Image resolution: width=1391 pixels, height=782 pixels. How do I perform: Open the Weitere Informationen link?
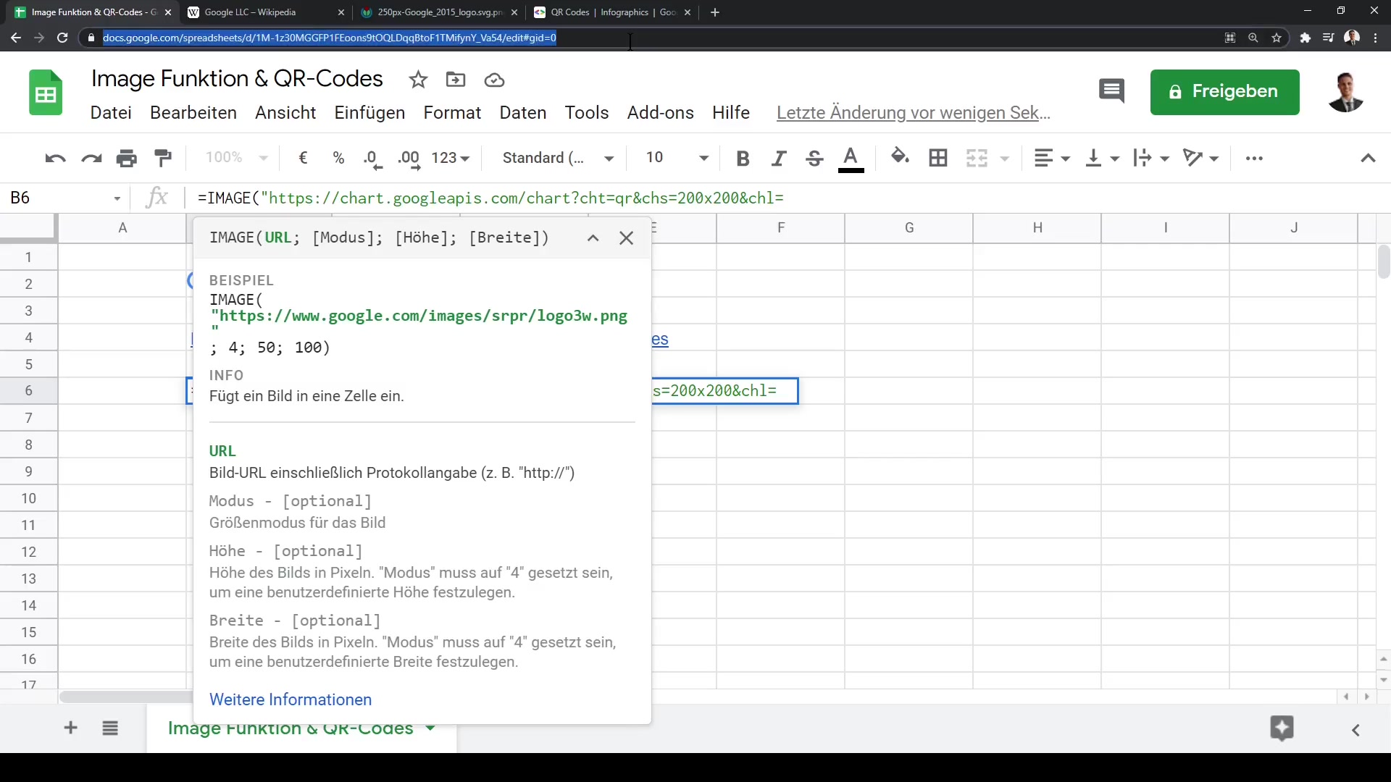point(291,699)
